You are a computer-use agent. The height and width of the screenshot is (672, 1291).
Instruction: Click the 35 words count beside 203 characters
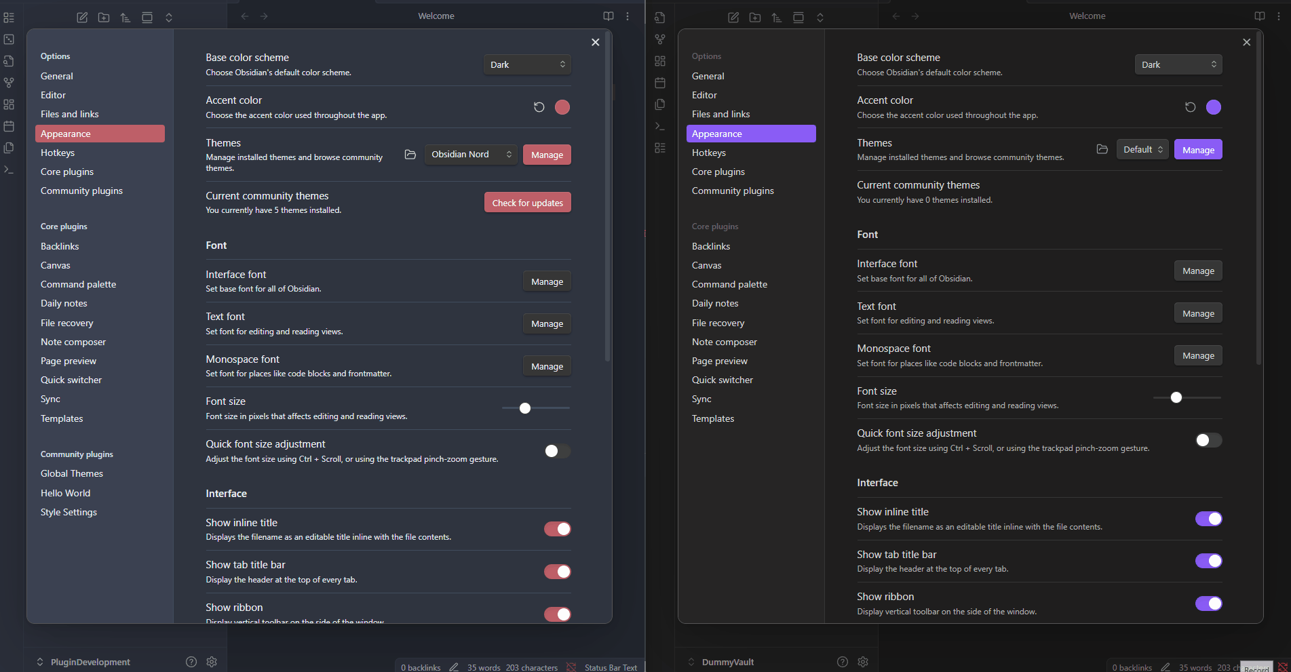point(484,667)
